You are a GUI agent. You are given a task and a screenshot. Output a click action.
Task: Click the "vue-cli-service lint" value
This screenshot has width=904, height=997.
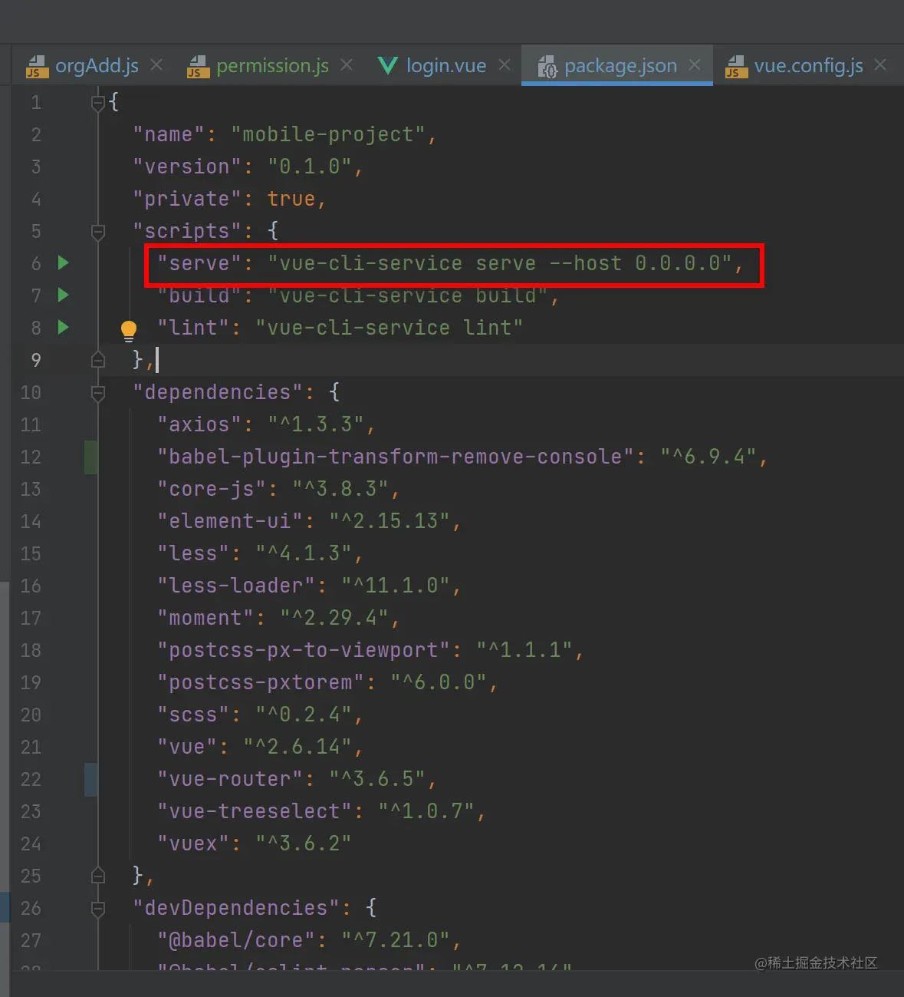pyautogui.click(x=390, y=328)
